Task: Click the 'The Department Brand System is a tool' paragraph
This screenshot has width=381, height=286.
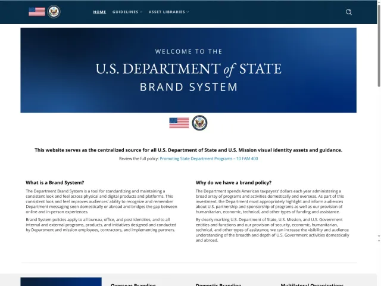Action: [x=102, y=201]
